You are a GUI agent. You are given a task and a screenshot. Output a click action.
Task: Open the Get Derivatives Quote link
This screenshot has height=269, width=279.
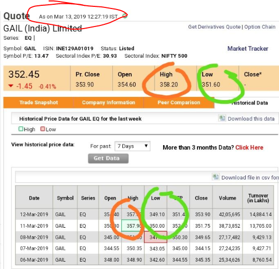(214, 27)
